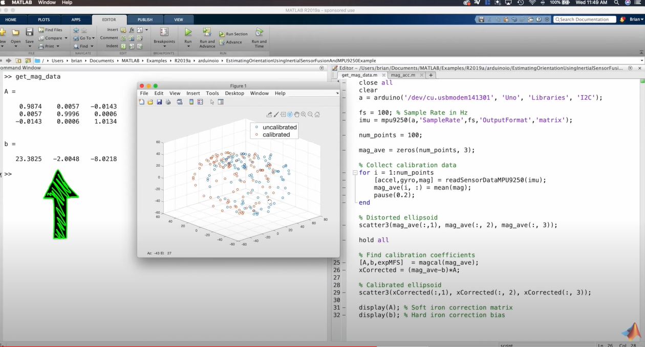Click the Zoom In magnifier on the figure axes
This screenshot has height=347, width=645.
pyautogui.click(x=304, y=114)
